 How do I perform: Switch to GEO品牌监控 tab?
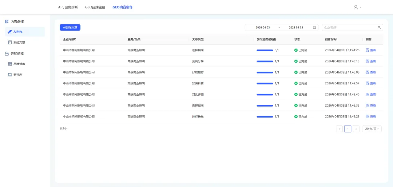[95, 7]
